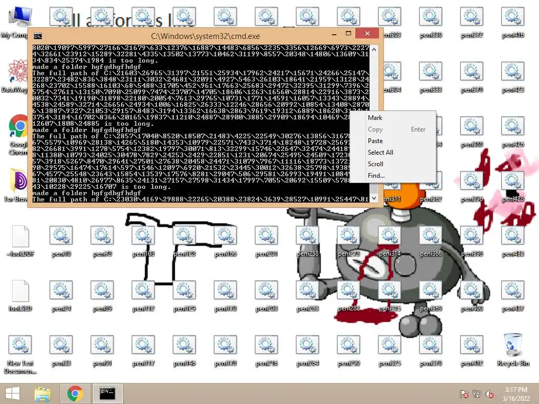
Task: Select the peni412 desktop icon
Action: [x=472, y=351]
